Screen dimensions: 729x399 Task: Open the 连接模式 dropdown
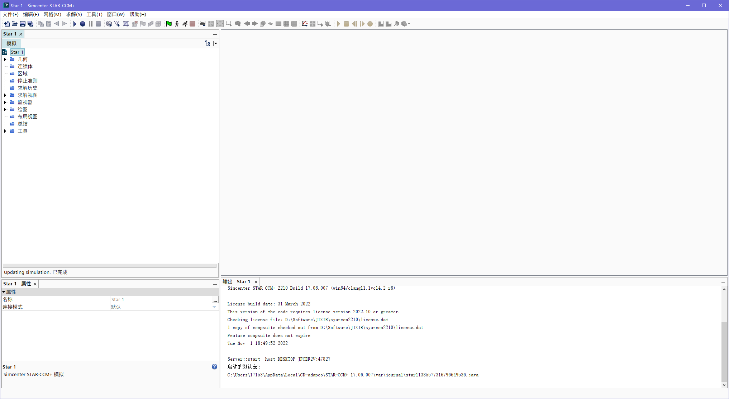pos(214,307)
